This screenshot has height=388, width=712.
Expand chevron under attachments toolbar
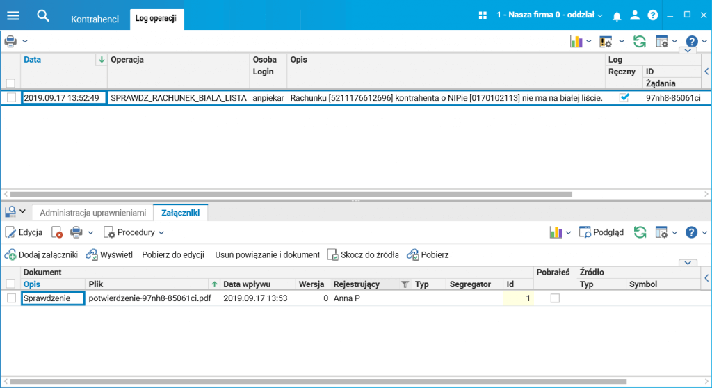[x=688, y=263]
